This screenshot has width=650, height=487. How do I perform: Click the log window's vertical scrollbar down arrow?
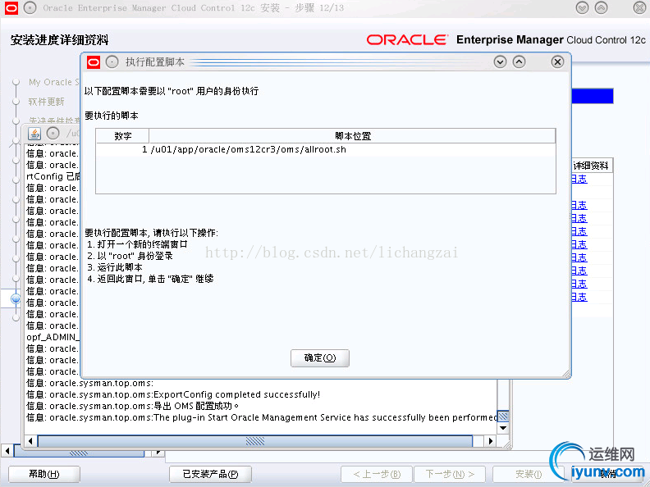(503, 428)
